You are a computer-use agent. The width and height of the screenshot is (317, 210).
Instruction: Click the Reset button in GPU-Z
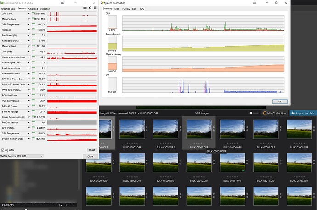coord(91,150)
